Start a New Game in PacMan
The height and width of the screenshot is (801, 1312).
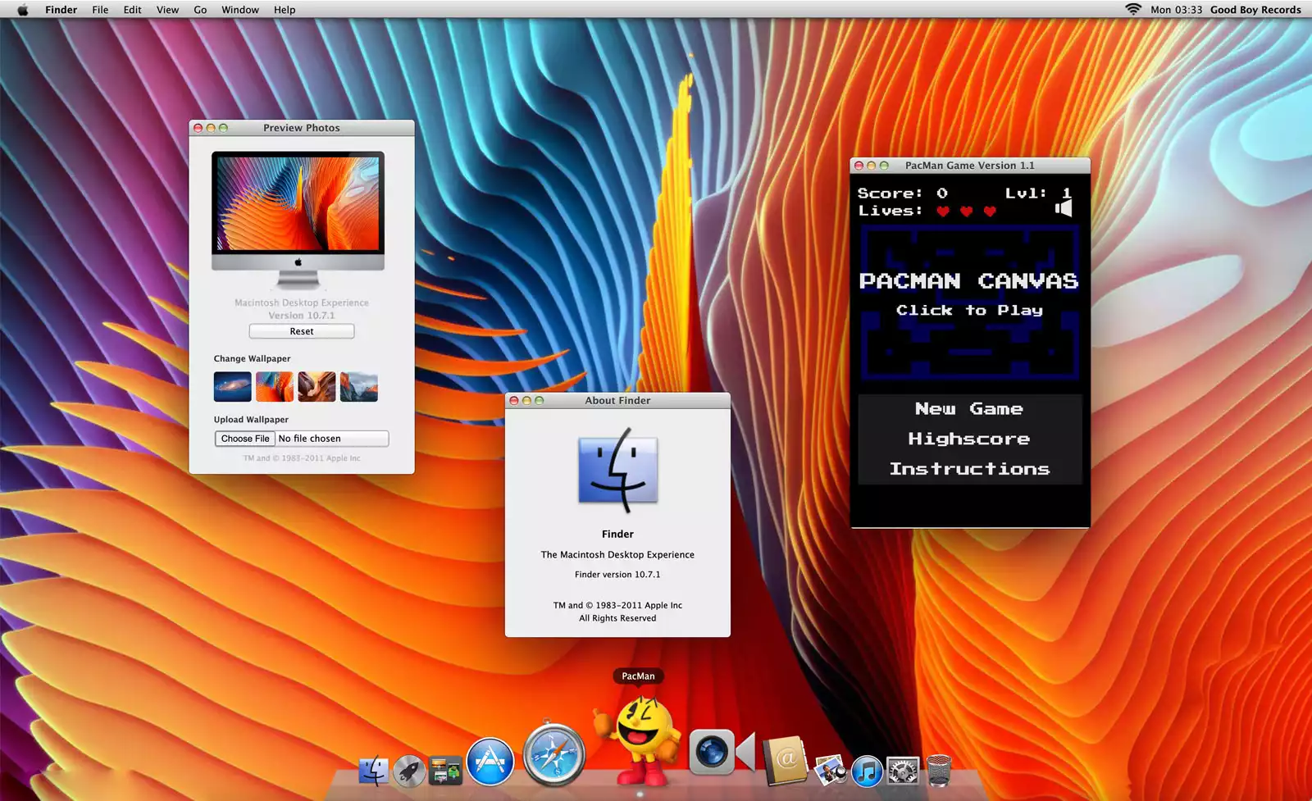pos(969,409)
